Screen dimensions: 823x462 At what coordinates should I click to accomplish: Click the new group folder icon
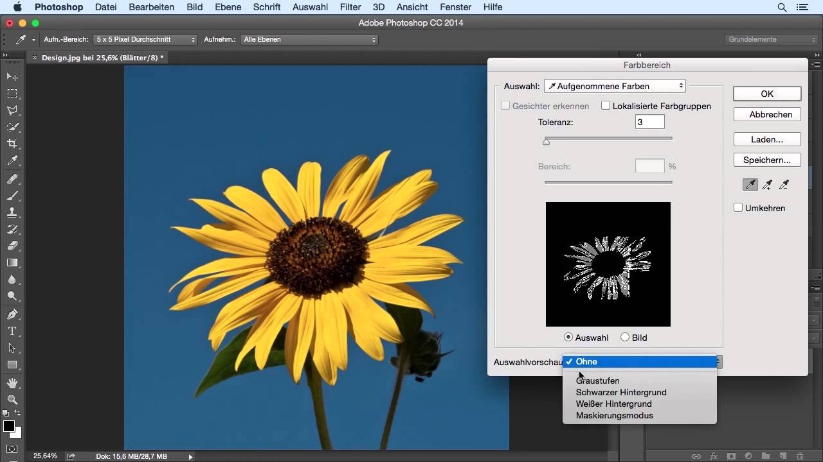point(766,456)
